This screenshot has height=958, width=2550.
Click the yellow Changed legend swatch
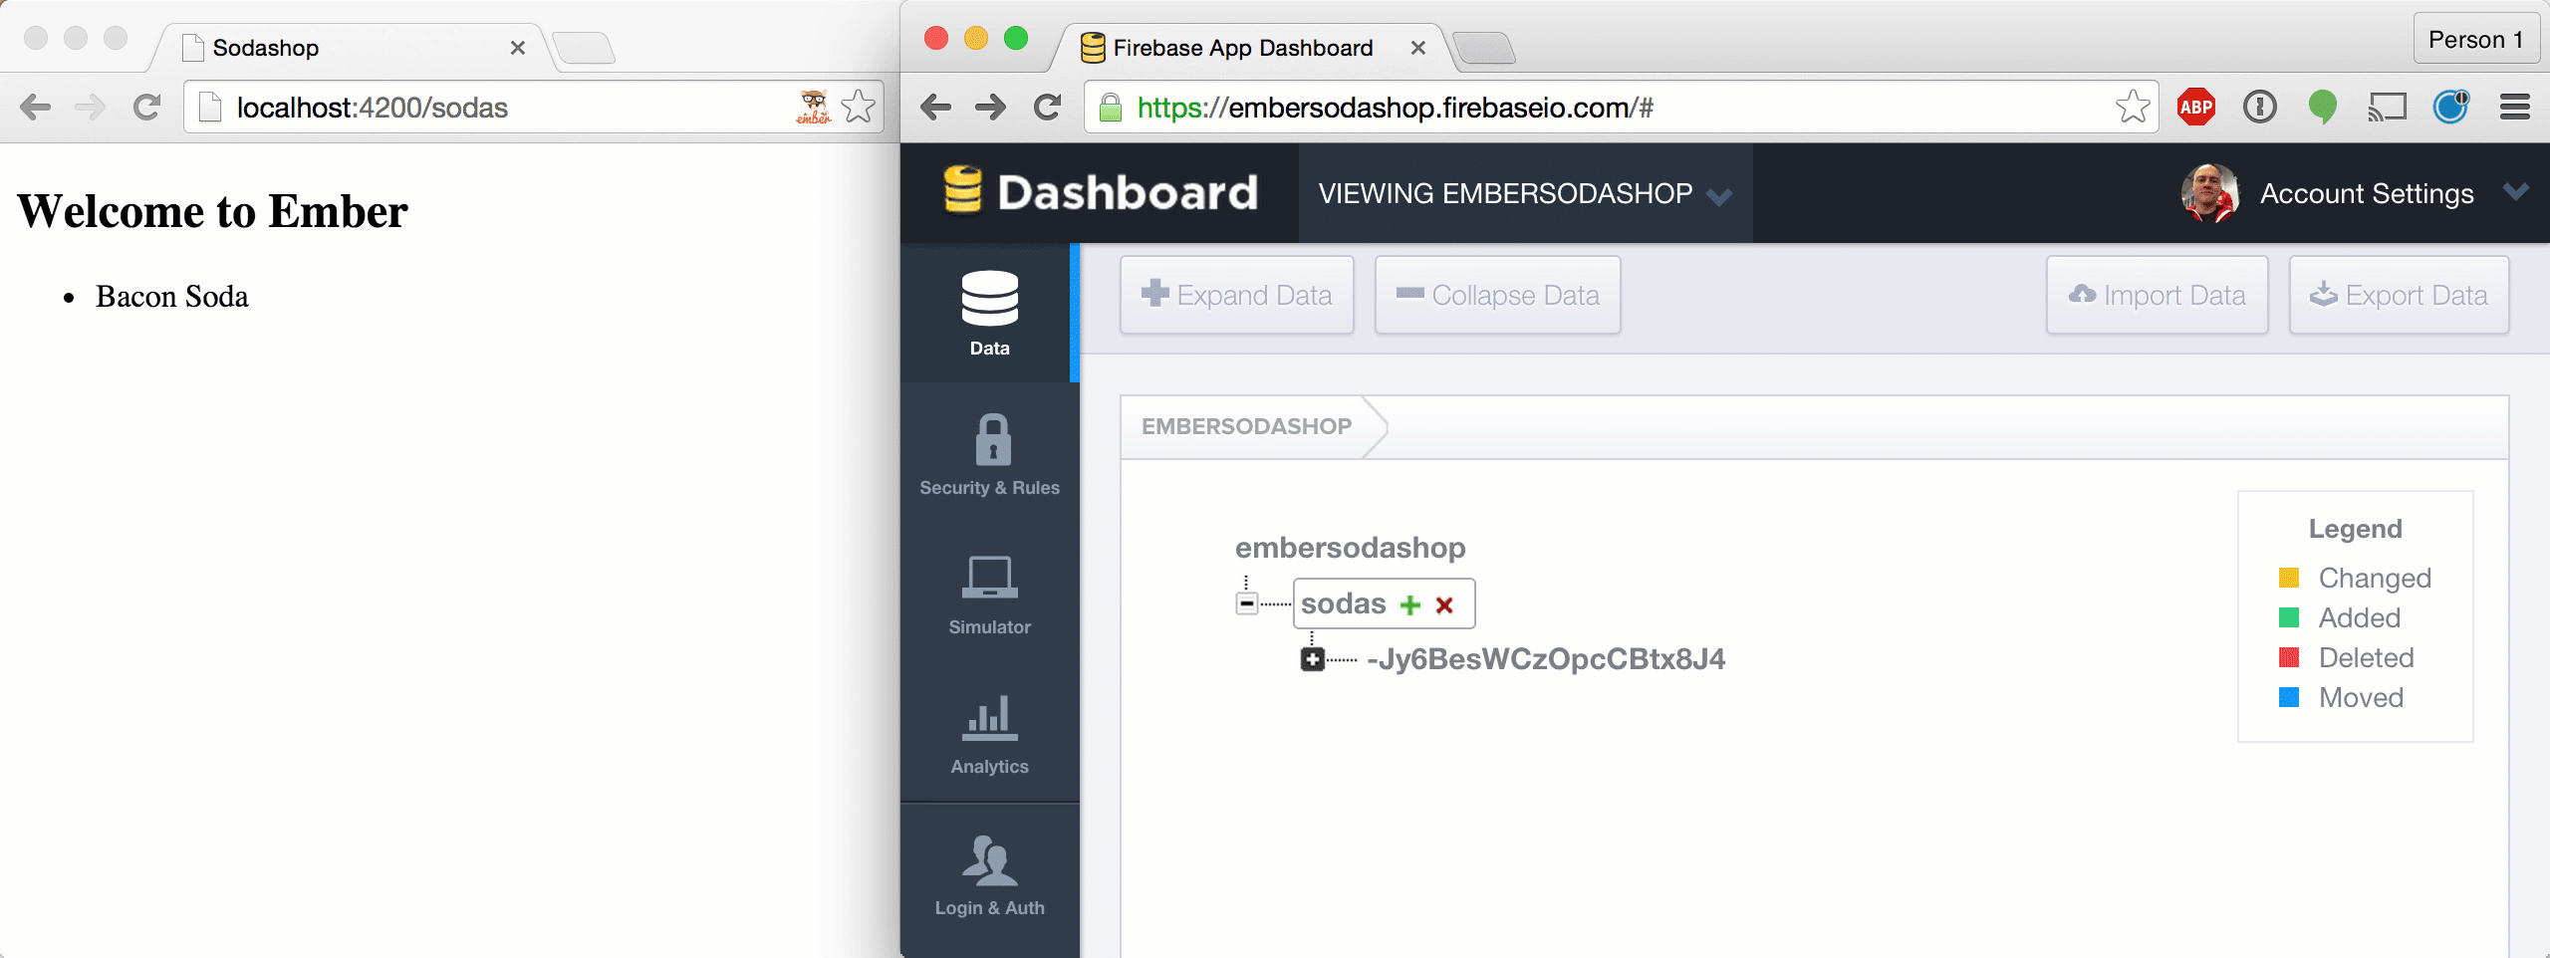point(2289,578)
